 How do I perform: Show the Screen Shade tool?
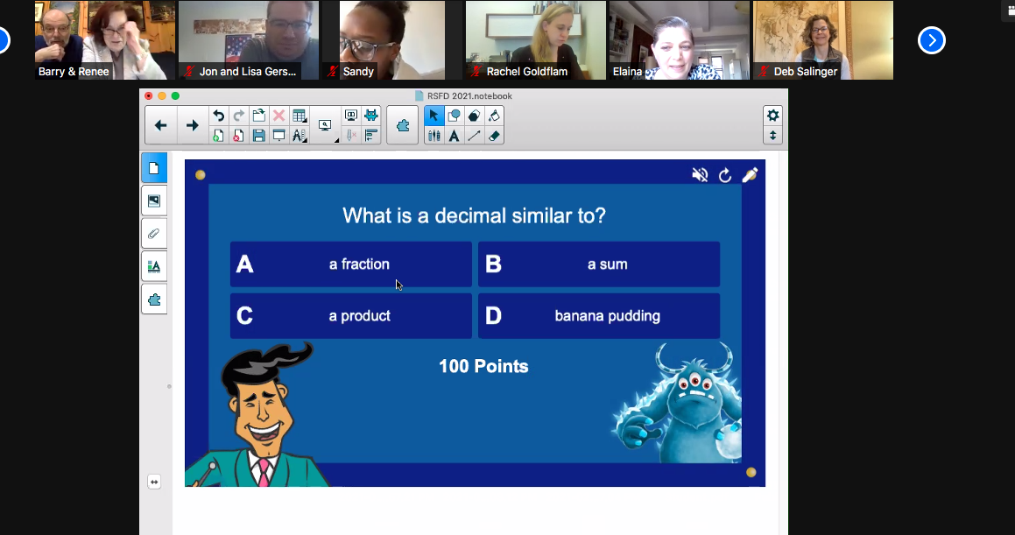(x=278, y=135)
